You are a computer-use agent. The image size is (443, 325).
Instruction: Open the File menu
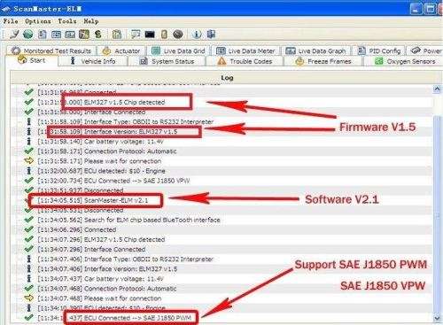coord(11,21)
